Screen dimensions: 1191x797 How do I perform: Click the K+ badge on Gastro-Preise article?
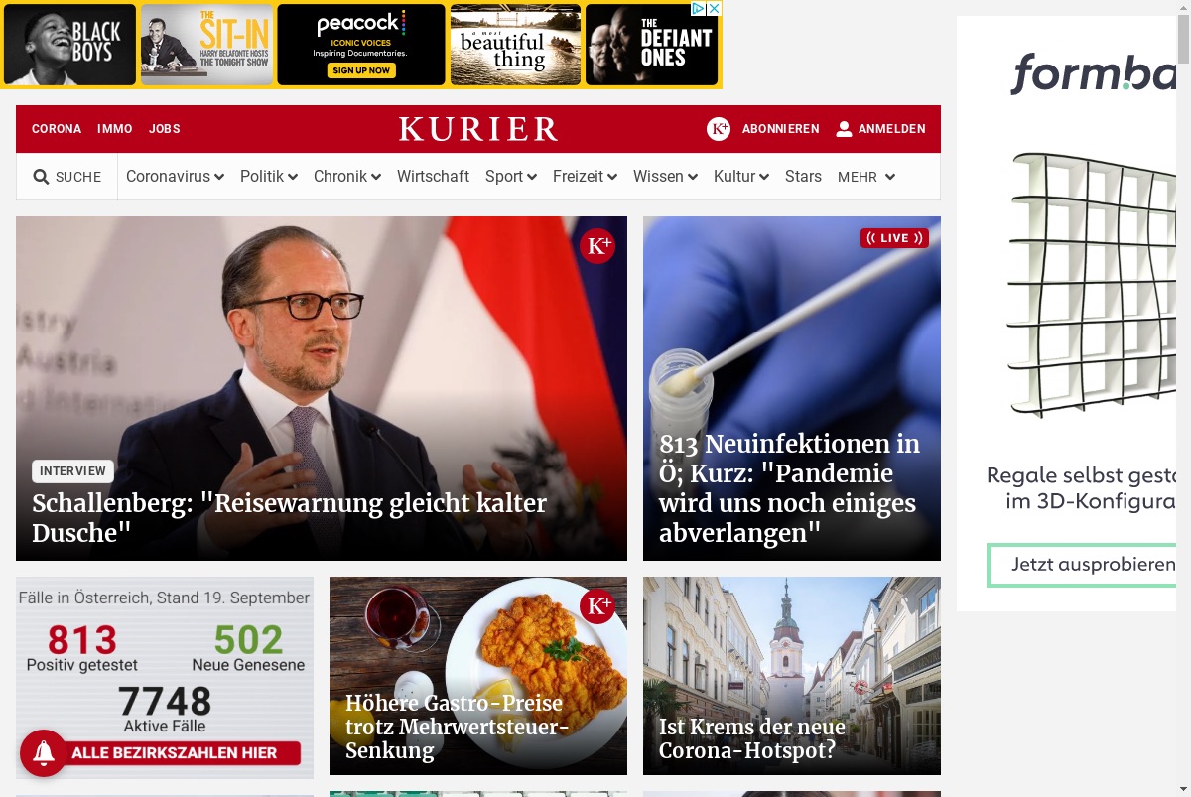[x=597, y=606]
